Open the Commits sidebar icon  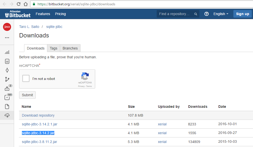coord(7,70)
